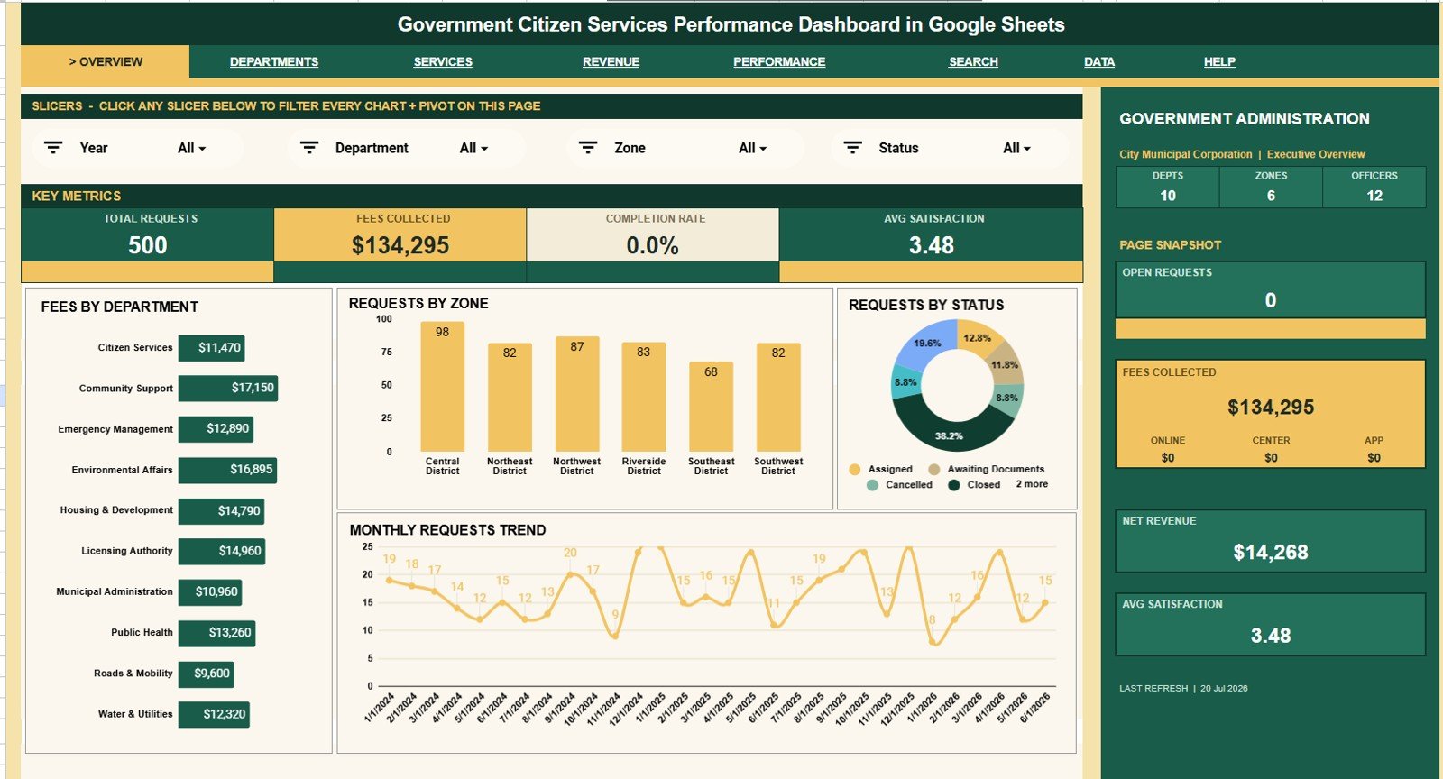Click the Department slicer filter icon
Image resolution: width=1443 pixels, height=779 pixels.
(309, 148)
